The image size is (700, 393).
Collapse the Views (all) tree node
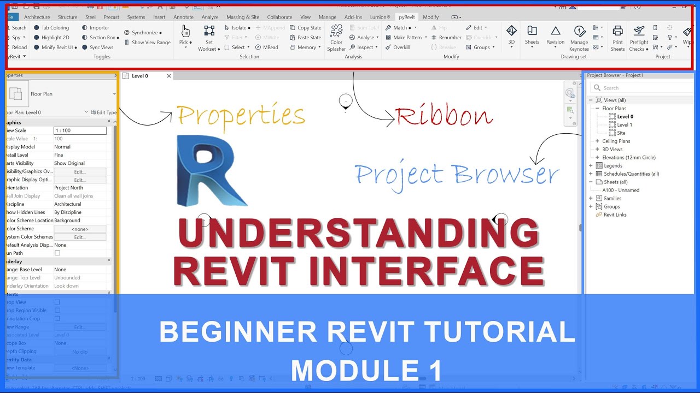(x=591, y=100)
